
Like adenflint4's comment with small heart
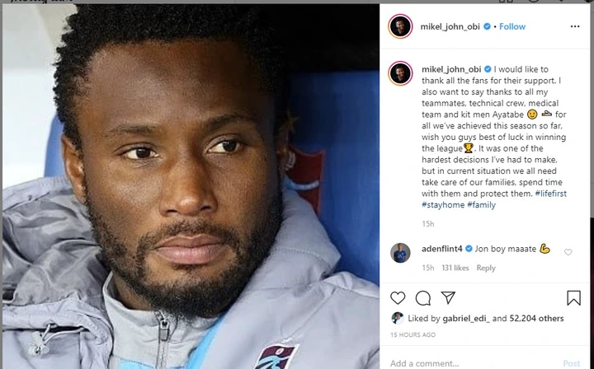[568, 252]
